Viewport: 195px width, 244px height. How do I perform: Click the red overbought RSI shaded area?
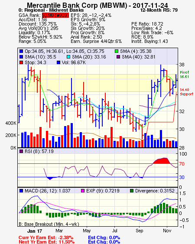coord(162,161)
